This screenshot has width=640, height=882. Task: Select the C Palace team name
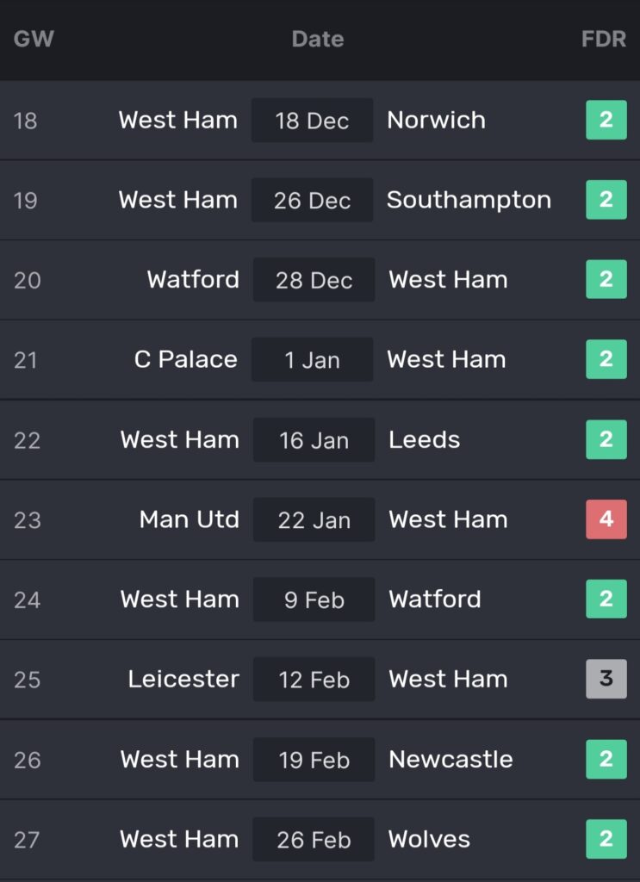185,359
